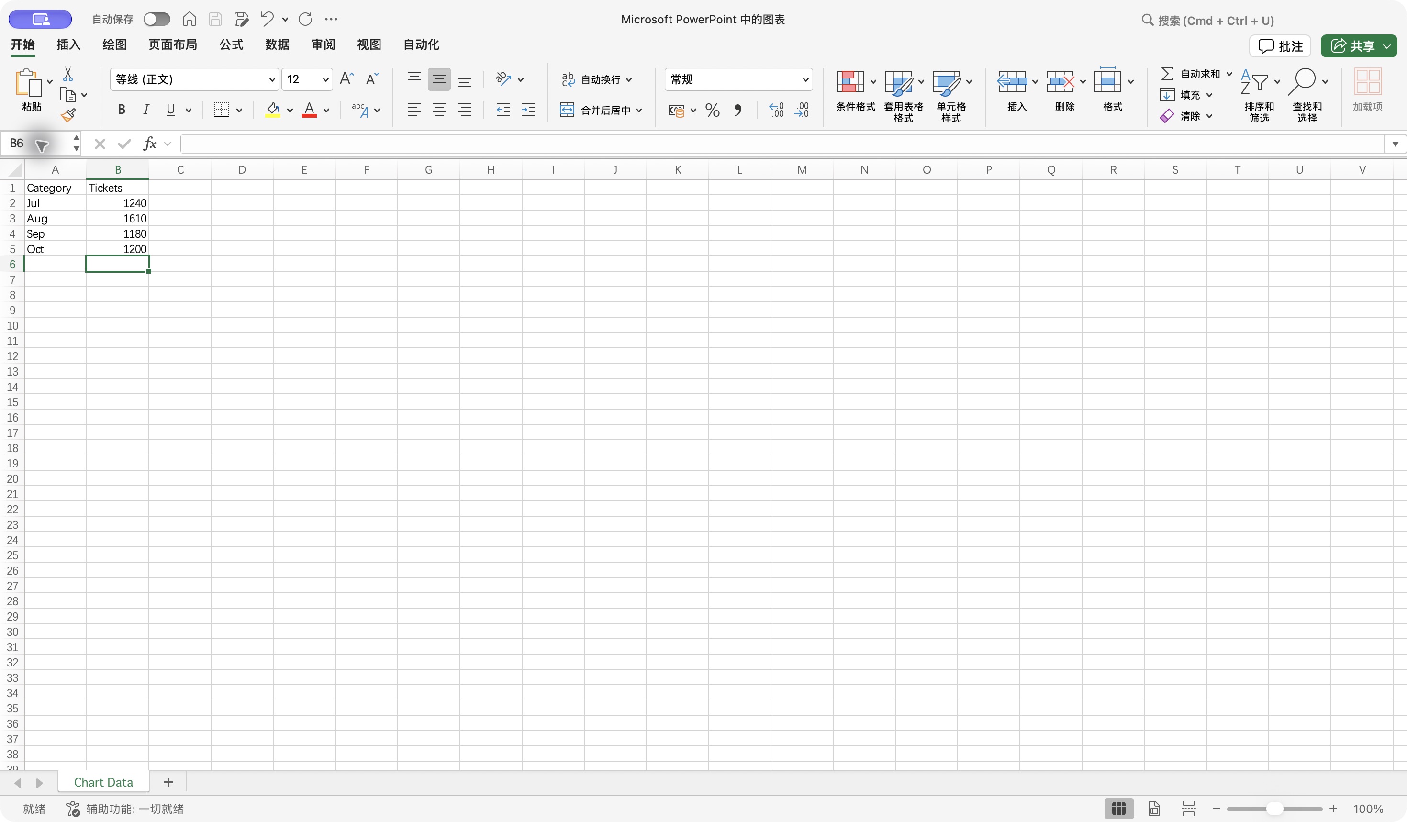Click the 批注 comments button
The width and height of the screenshot is (1407, 822).
point(1280,46)
